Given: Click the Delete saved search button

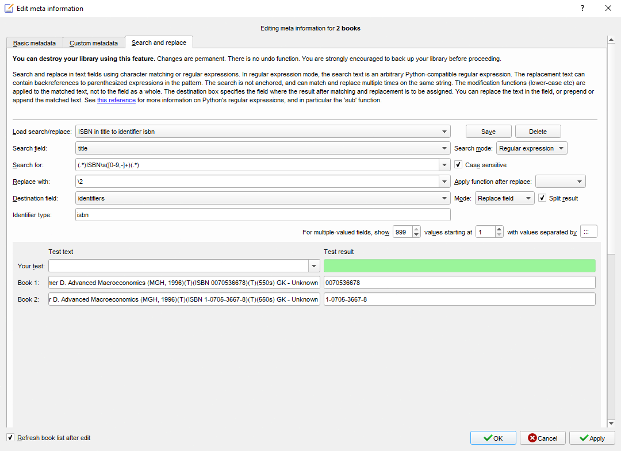Looking at the screenshot, I should 538,132.
